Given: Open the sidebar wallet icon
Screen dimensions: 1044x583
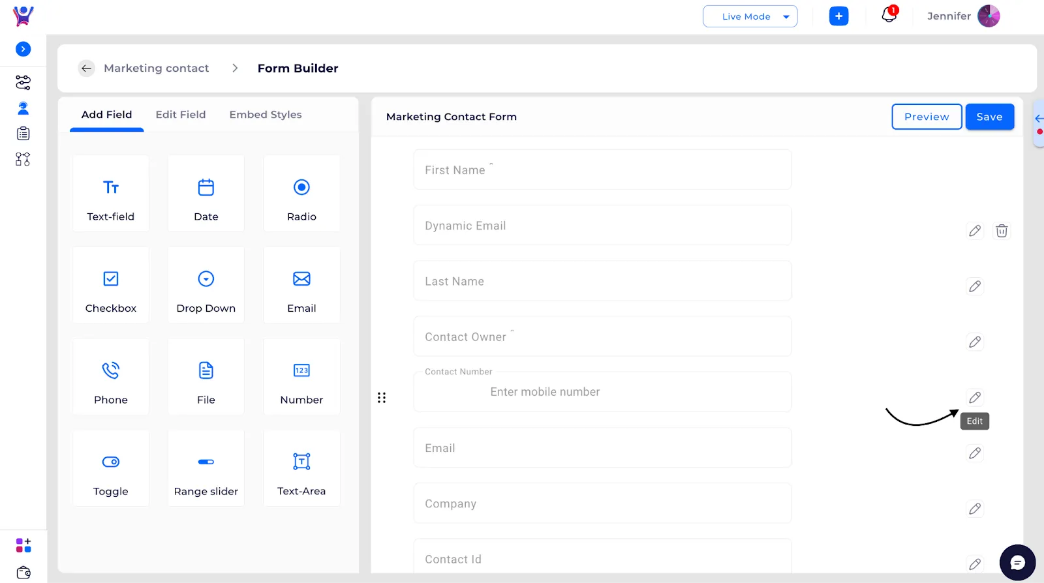Looking at the screenshot, I should coord(23,573).
